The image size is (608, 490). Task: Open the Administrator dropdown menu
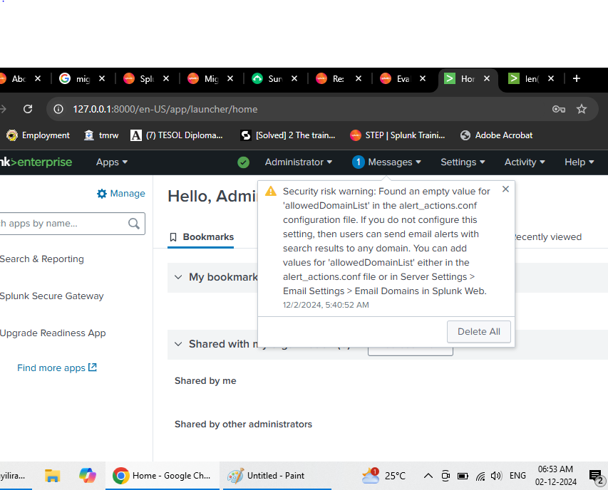coord(298,162)
